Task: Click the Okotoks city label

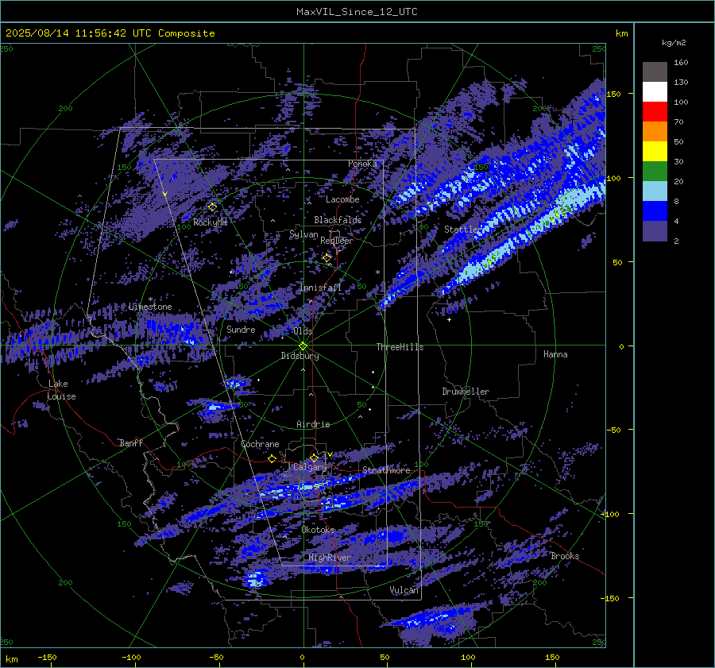Action: pyautogui.click(x=318, y=530)
